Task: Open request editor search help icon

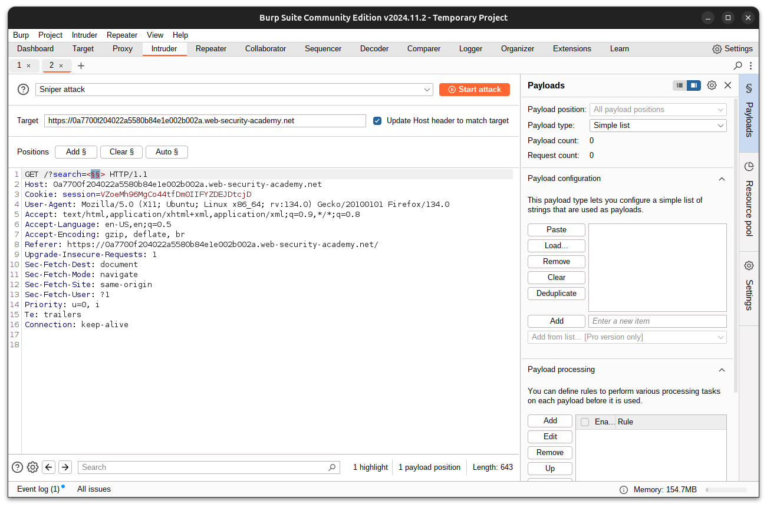Action: (x=17, y=468)
